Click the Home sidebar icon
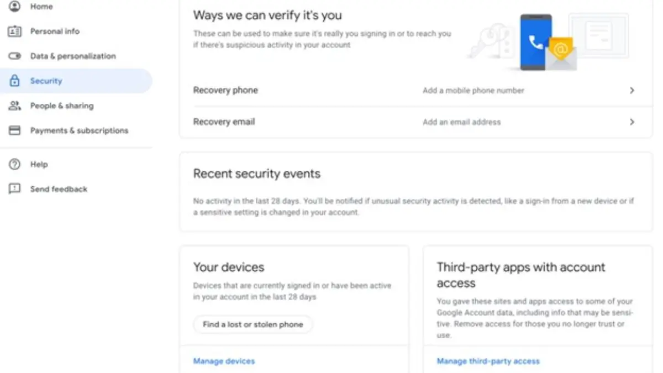The height and width of the screenshot is (373, 663). pyautogui.click(x=15, y=7)
